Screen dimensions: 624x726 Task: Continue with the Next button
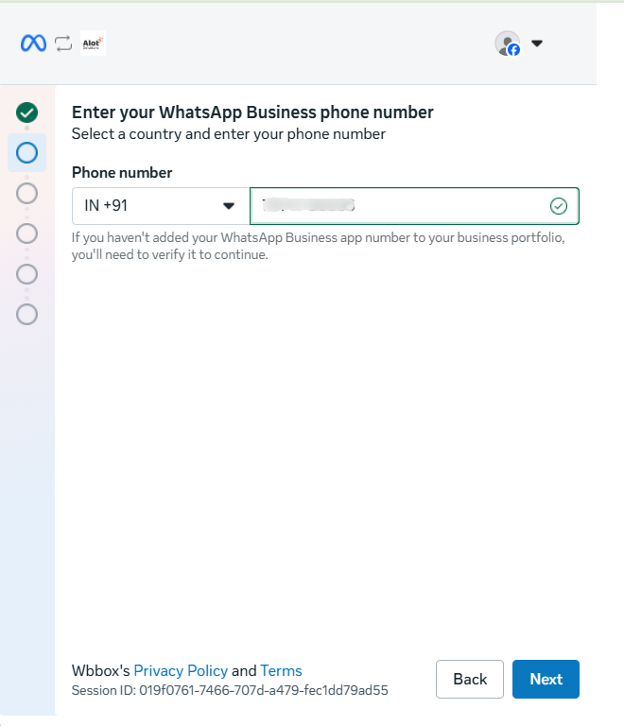(546, 680)
